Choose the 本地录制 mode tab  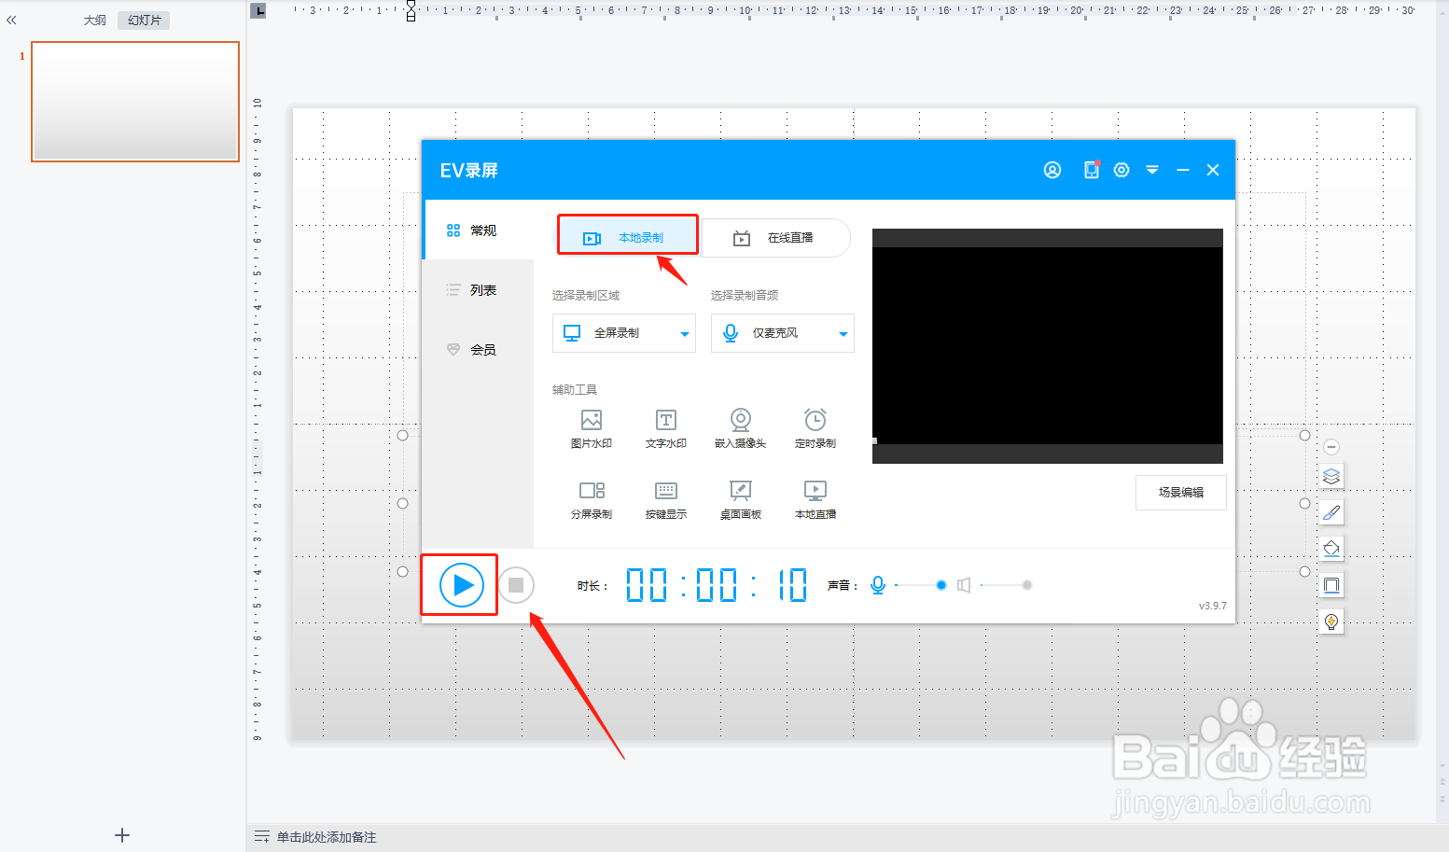628,238
